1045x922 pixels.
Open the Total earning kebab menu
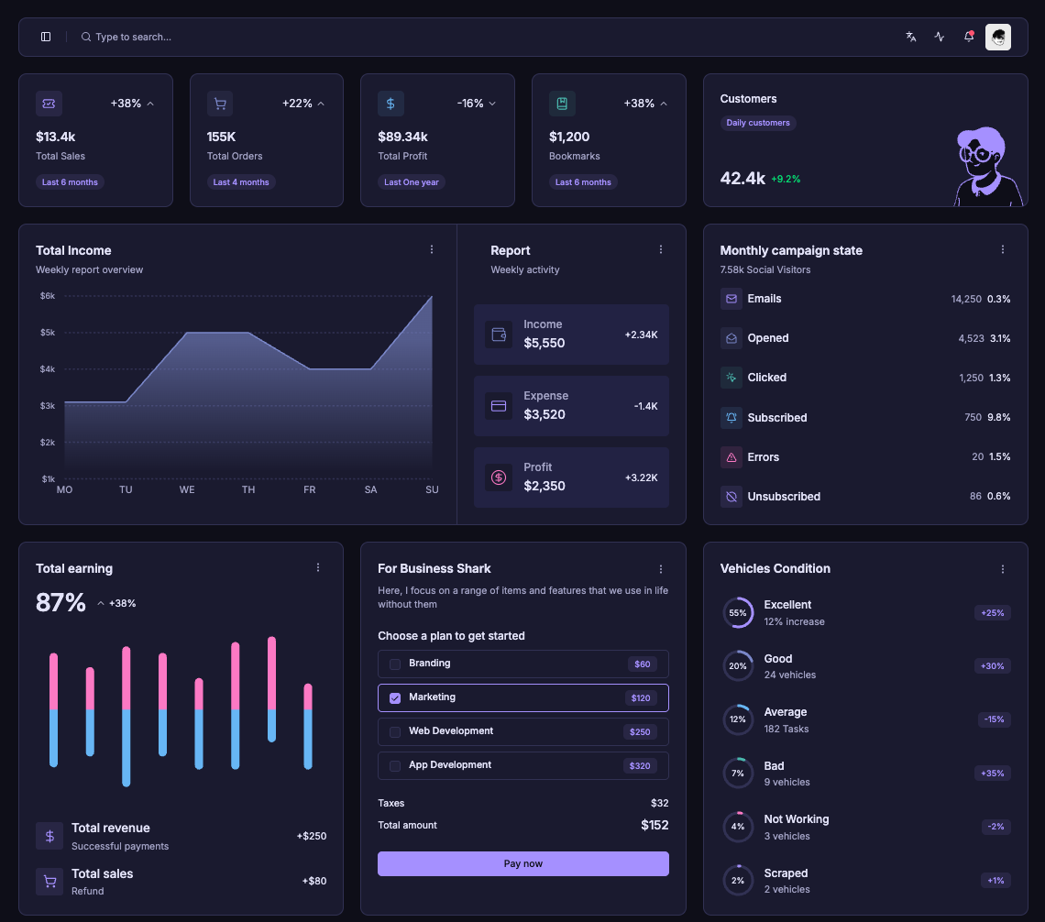(x=318, y=567)
